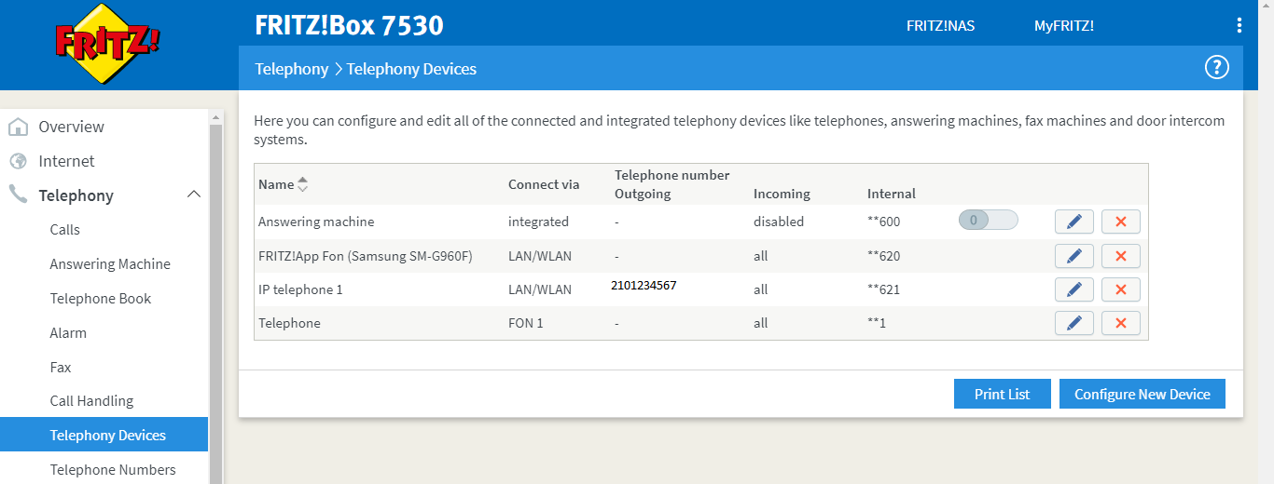1274x484 pixels.
Task: Edit the Telephone FON 1 entry
Action: click(x=1073, y=323)
